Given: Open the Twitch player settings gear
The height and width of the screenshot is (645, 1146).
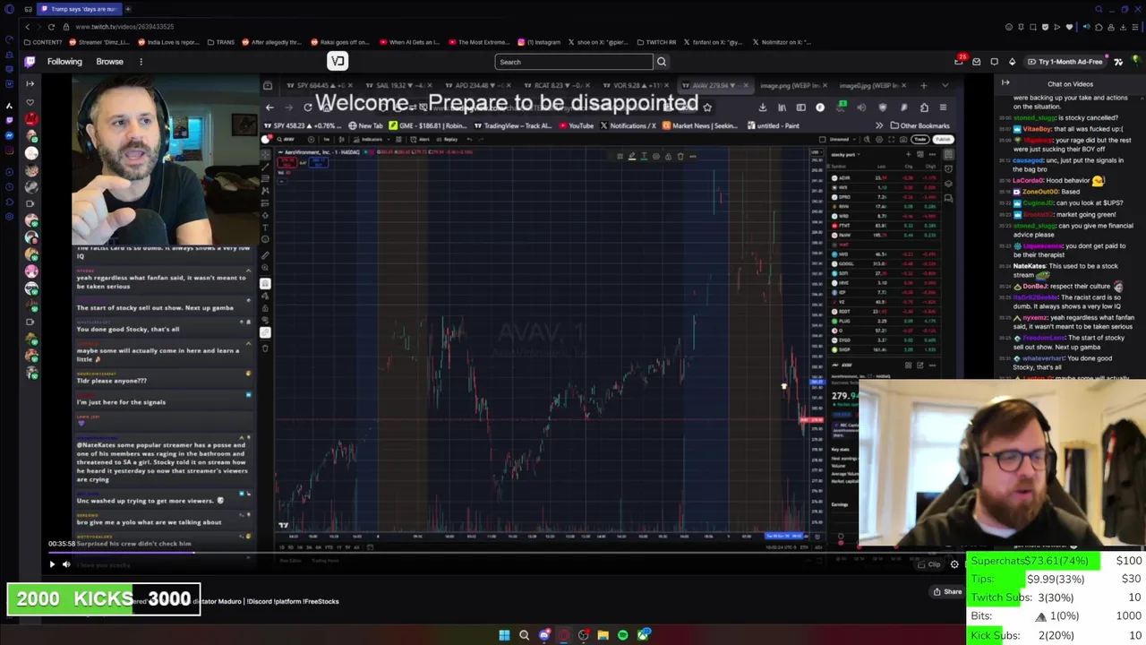Looking at the screenshot, I should point(954,564).
